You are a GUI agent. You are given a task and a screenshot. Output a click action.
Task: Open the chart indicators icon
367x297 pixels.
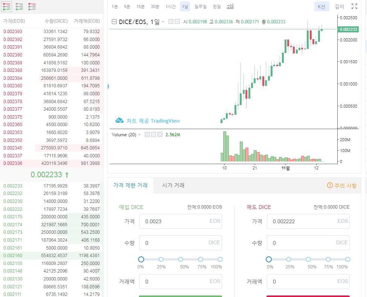(x=230, y=6)
